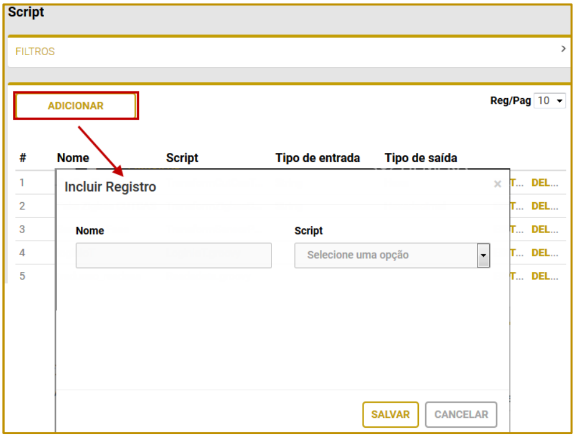The width and height of the screenshot is (577, 437).
Task: Click the DEL link in row 1
Action: [544, 183]
